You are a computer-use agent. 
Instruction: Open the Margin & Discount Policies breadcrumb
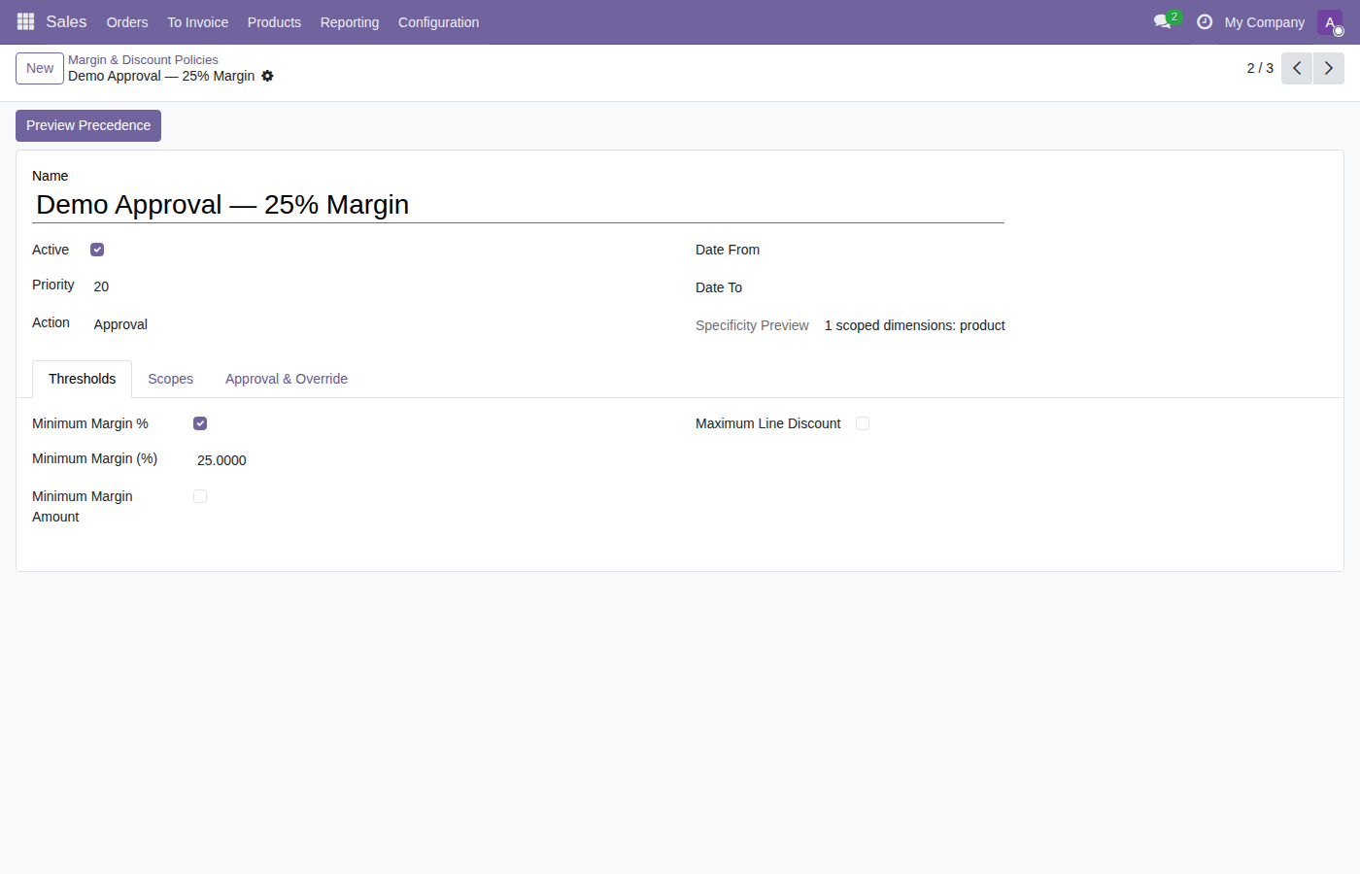point(143,60)
